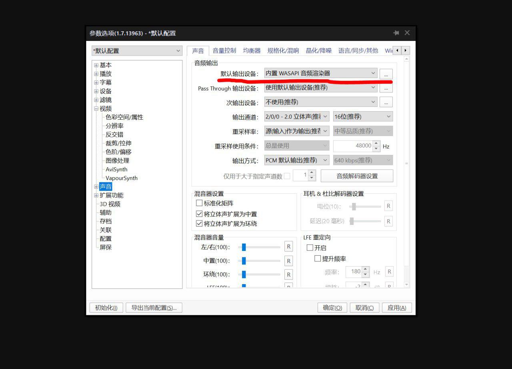Screen dimensions: 512x369
Task: Confirm with the 确定 button
Action: click(332, 307)
